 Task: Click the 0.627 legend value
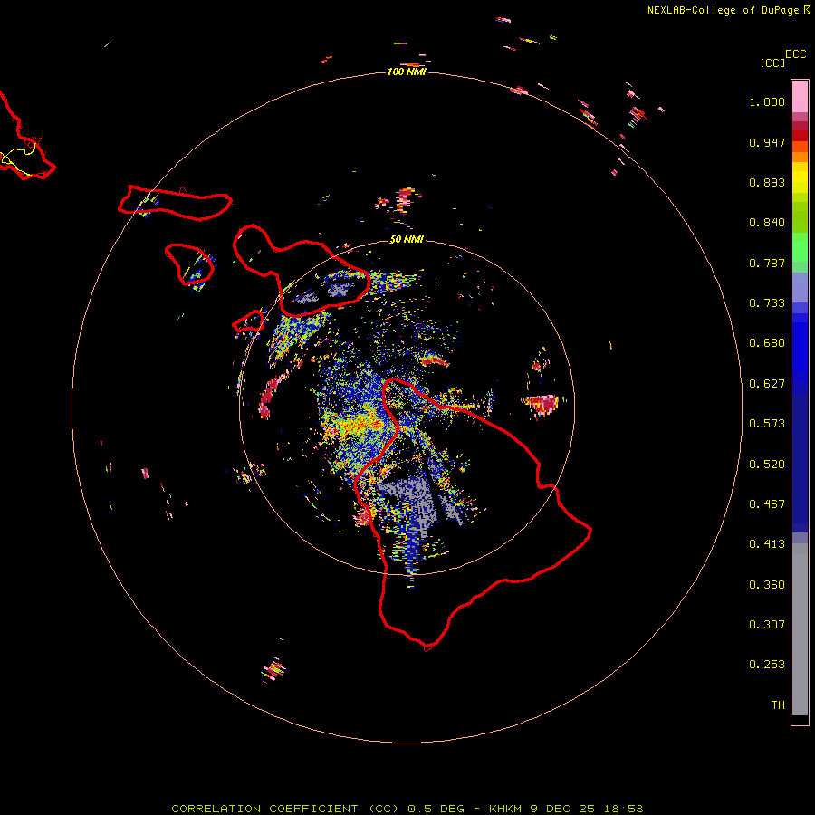(767, 384)
